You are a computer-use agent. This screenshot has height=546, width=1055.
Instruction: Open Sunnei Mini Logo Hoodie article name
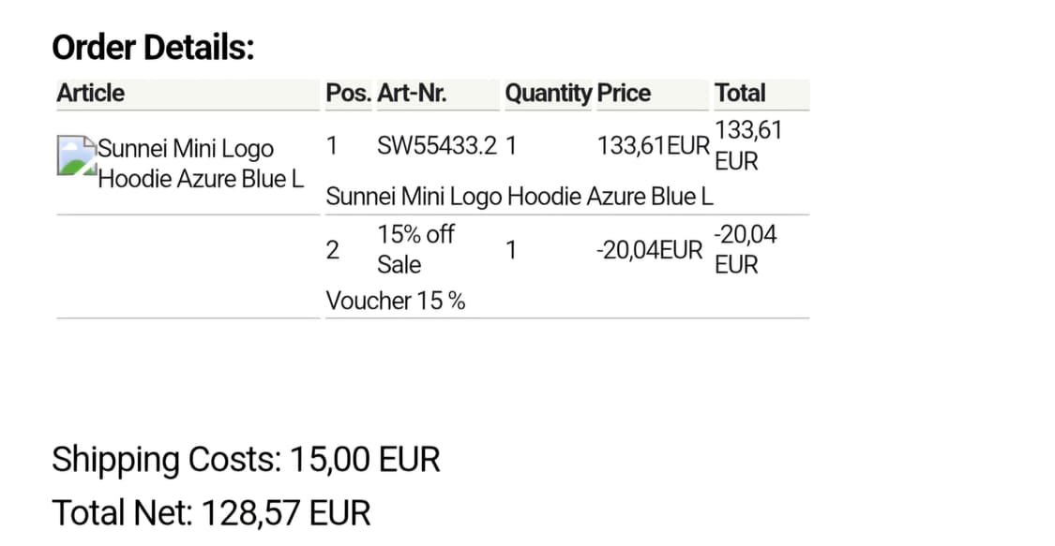(201, 163)
